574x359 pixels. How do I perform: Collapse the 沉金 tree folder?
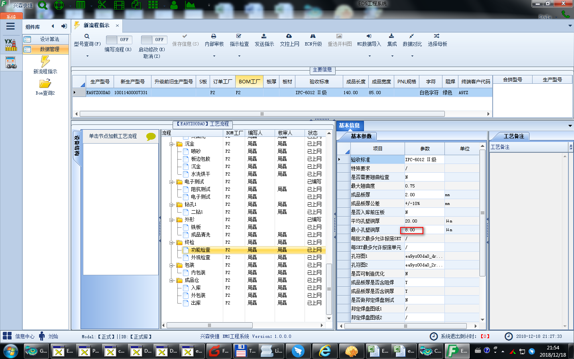(171, 144)
